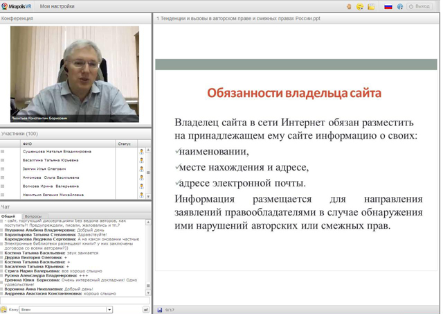Screen dimensions: 443x314
Task: Select participant Звягин Илья Олегович
Action: point(44,169)
